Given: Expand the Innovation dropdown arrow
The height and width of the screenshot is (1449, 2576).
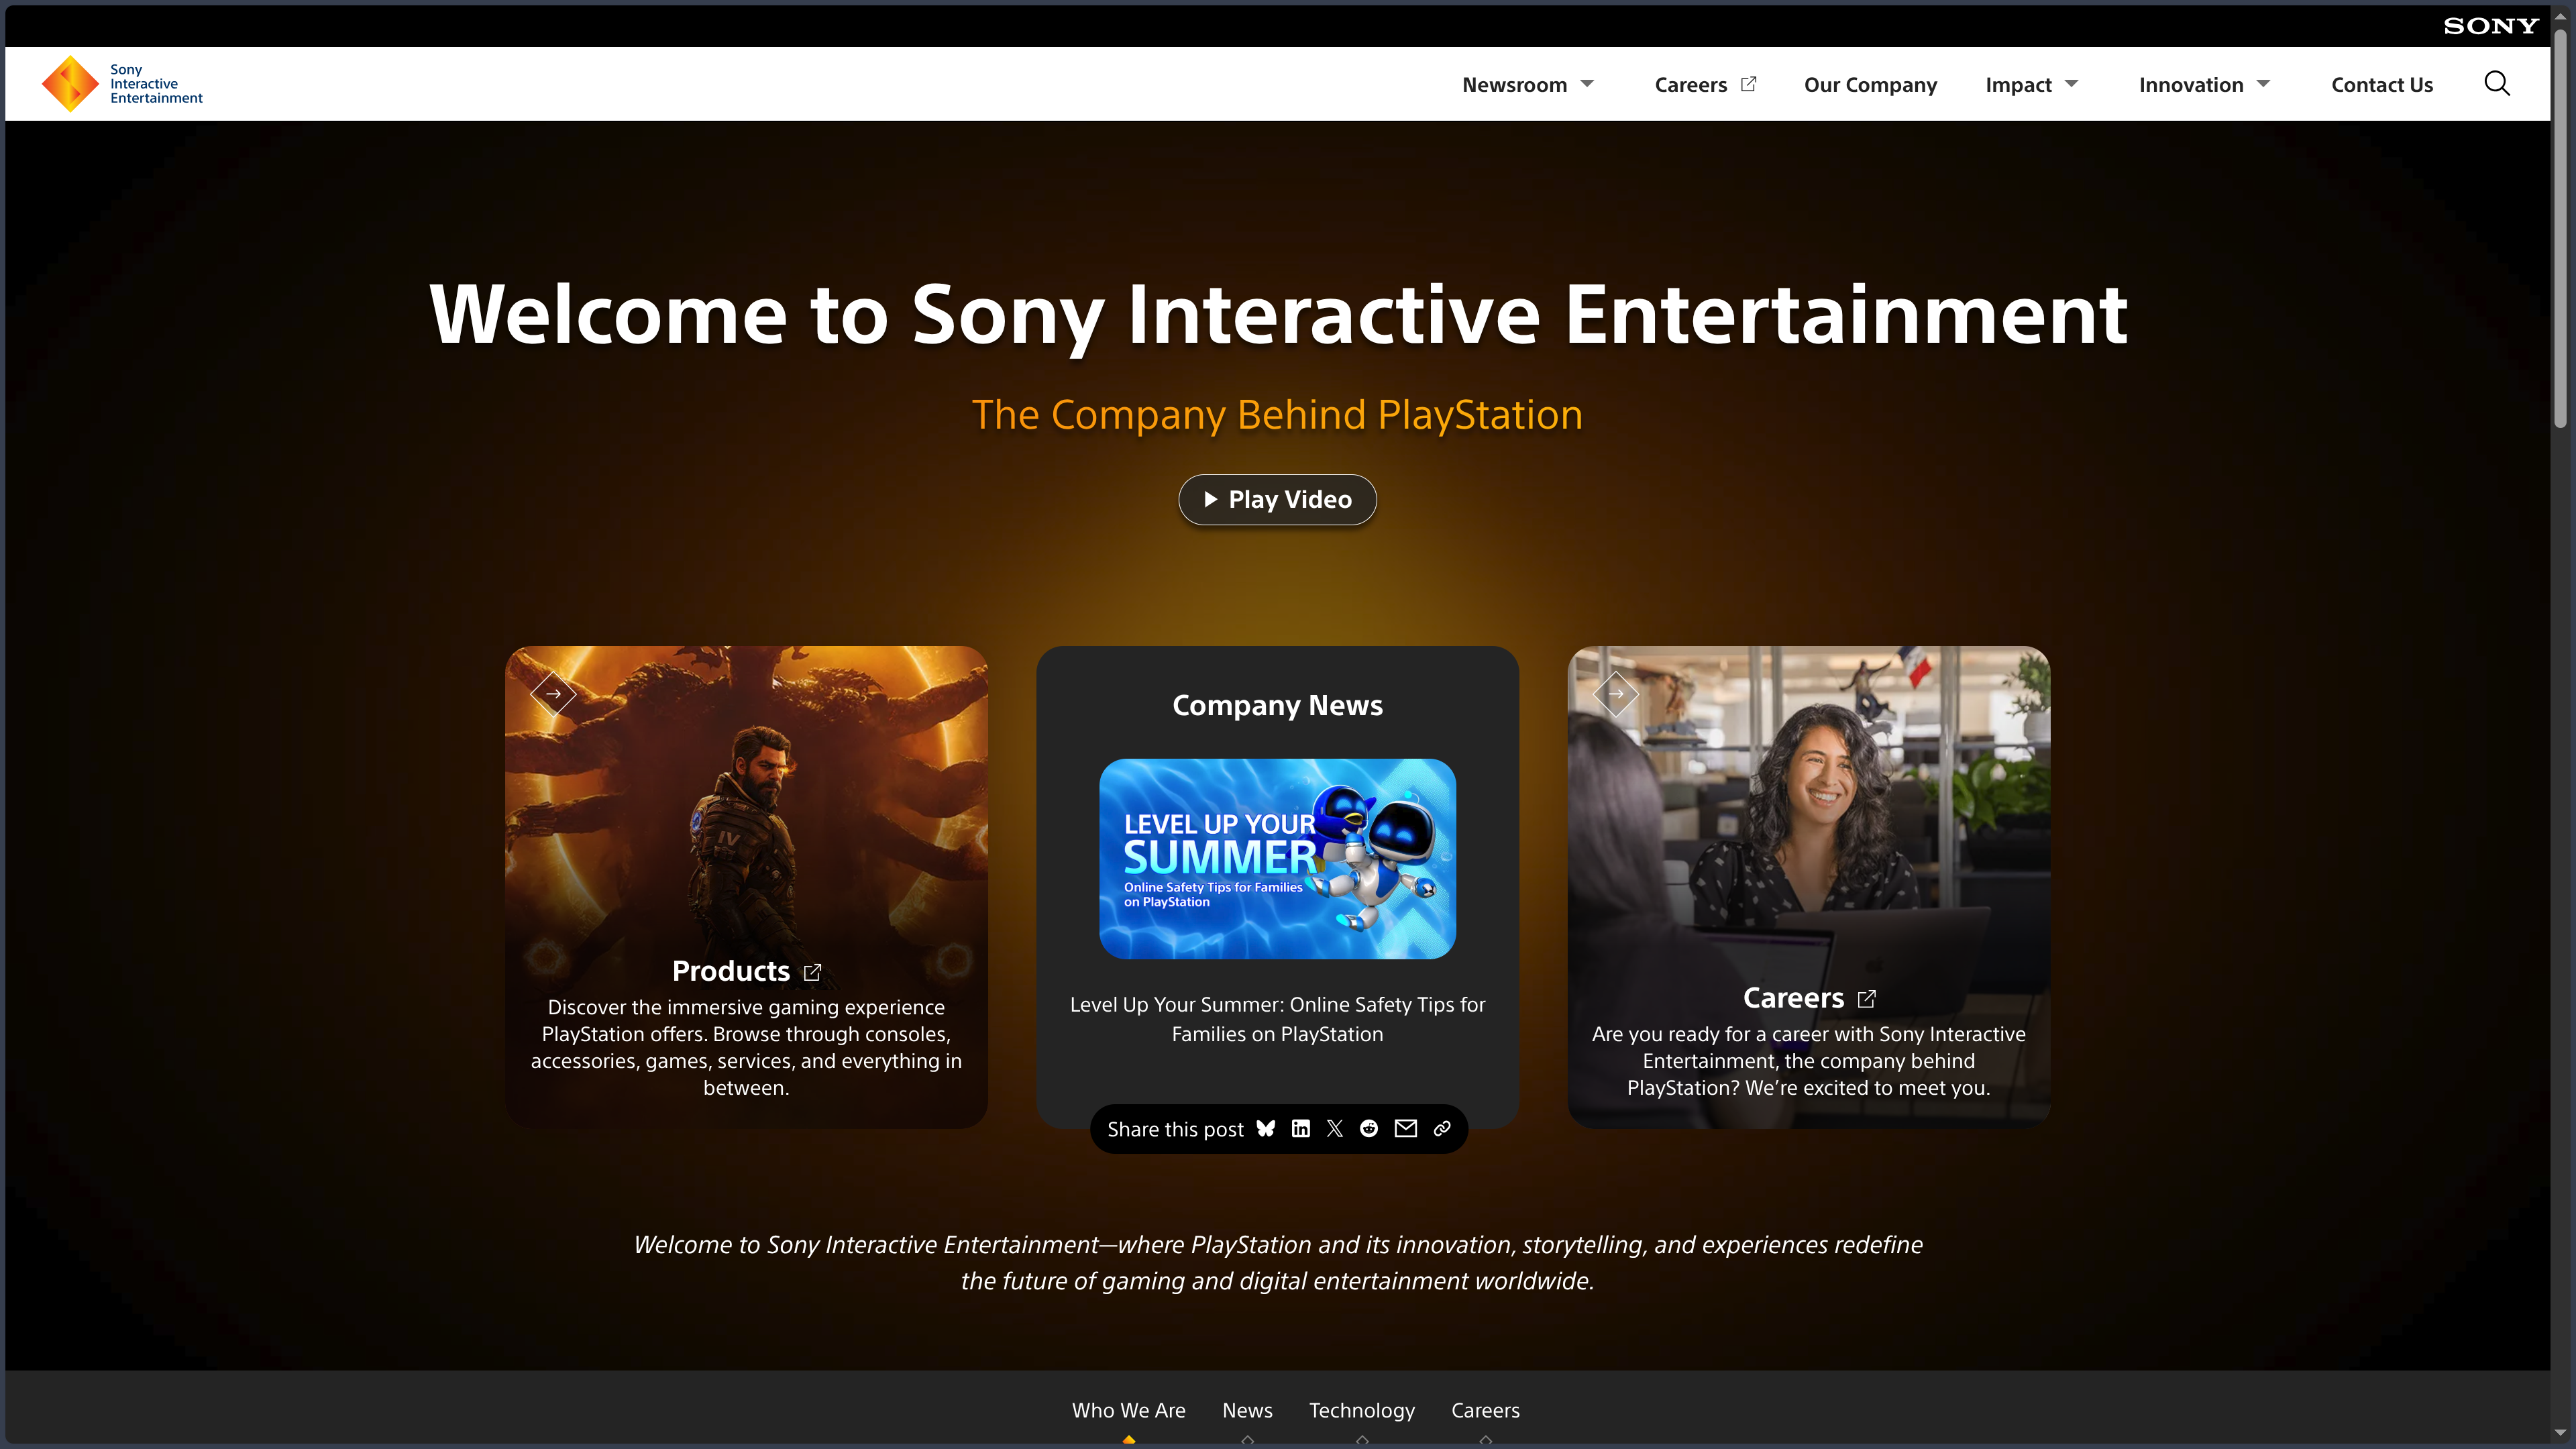Looking at the screenshot, I should point(2263,84).
